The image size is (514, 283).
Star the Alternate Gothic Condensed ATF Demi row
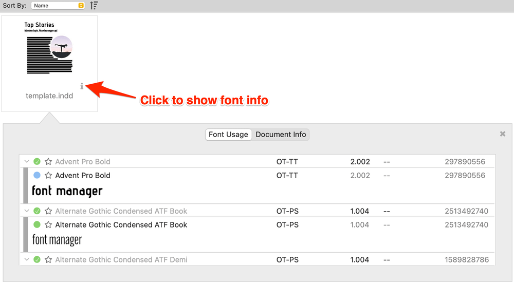48,260
